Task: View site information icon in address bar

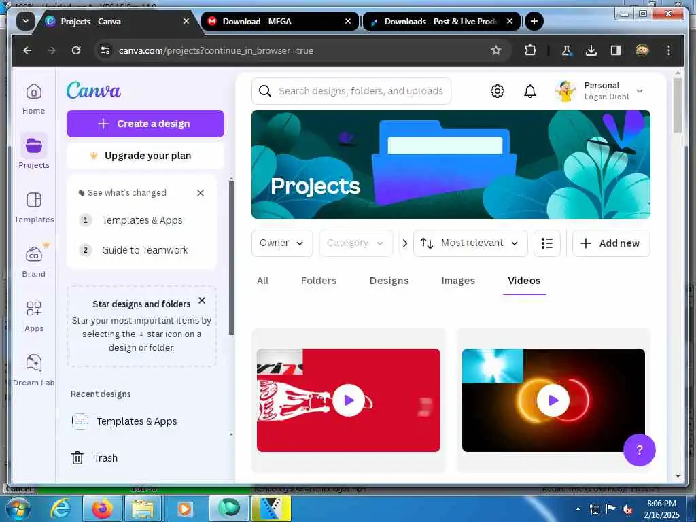Action: [x=105, y=50]
